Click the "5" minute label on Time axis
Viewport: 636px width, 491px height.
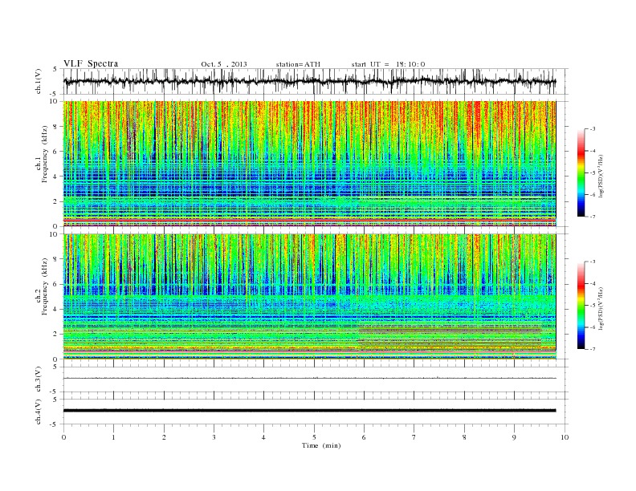point(314,437)
